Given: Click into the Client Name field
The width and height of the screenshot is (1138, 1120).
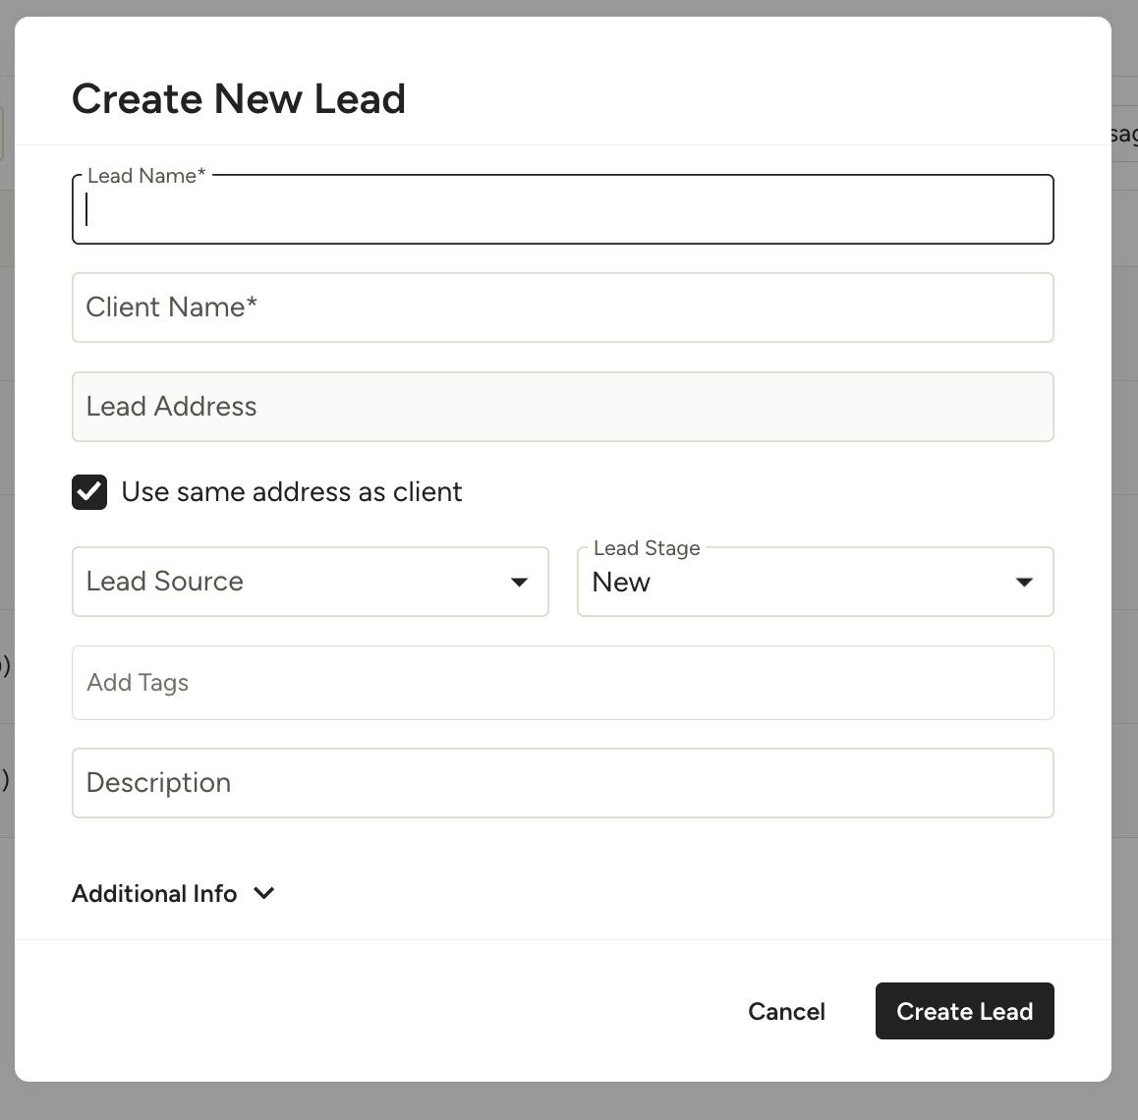Looking at the screenshot, I should click(562, 308).
